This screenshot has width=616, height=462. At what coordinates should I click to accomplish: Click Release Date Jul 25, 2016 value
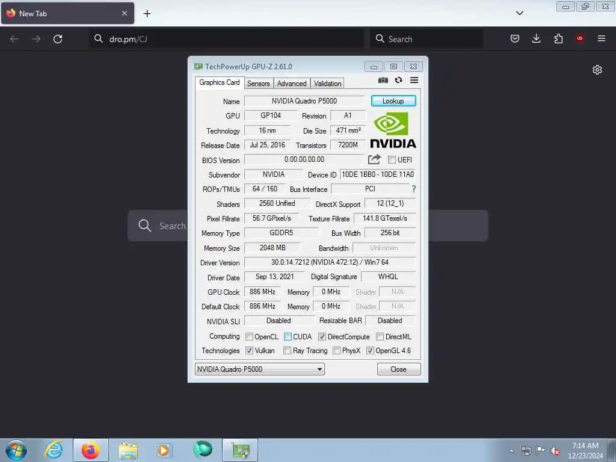click(x=268, y=145)
